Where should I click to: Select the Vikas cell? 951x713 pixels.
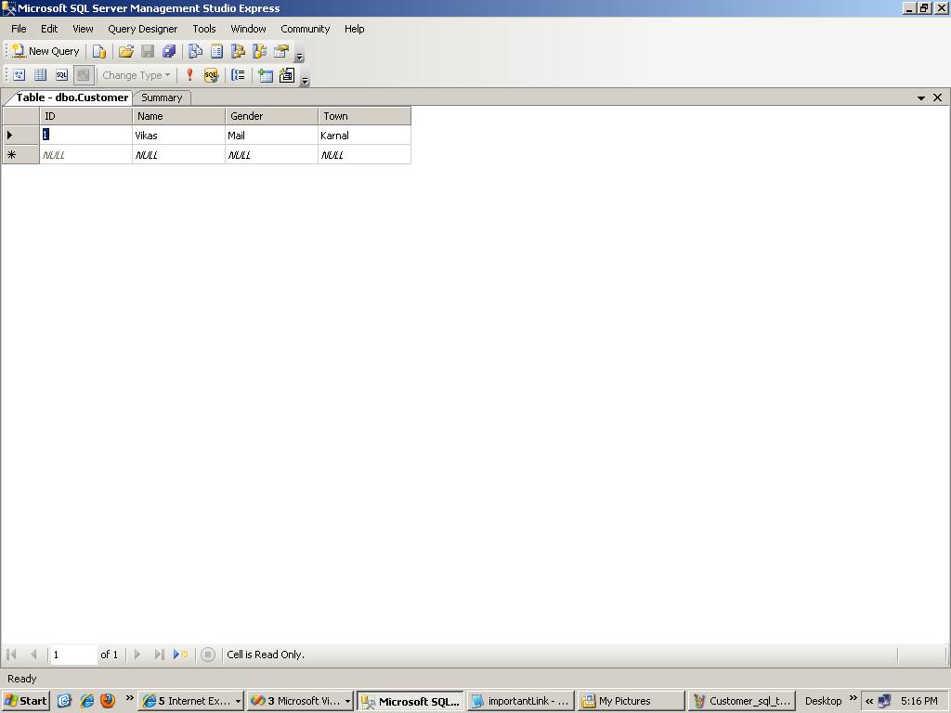pos(179,136)
